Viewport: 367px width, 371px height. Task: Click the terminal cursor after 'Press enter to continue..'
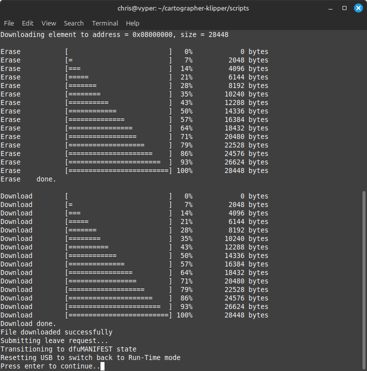coord(102,366)
